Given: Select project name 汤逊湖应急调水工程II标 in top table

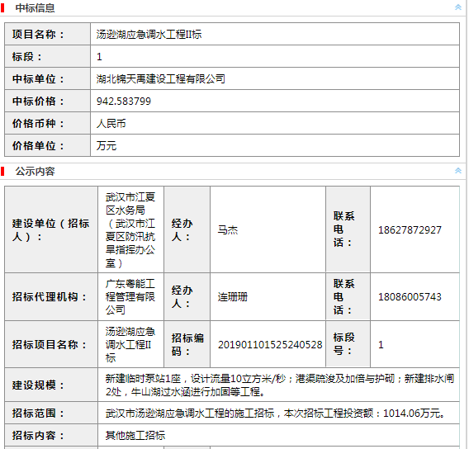Looking at the screenshot, I should [x=149, y=35].
